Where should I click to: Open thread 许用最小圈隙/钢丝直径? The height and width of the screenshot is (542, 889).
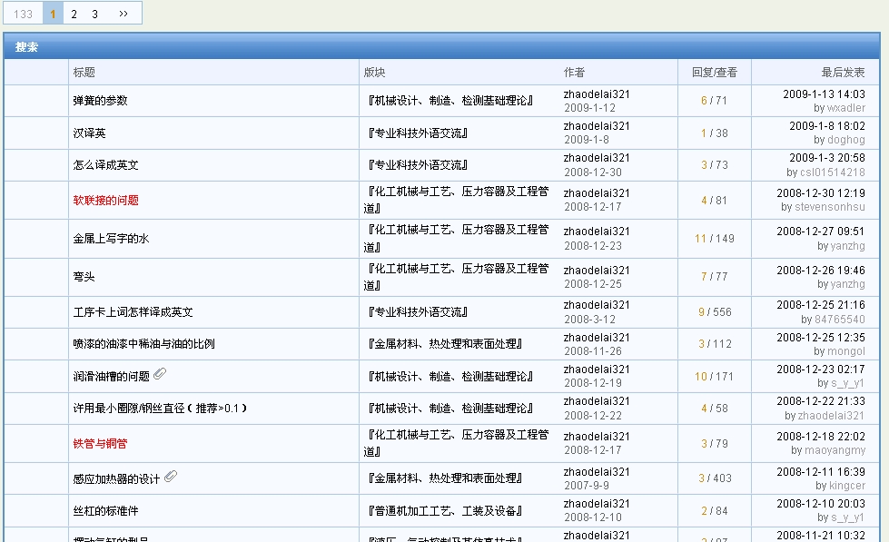(x=160, y=409)
